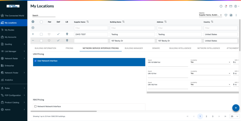Check the Network Network Interface checkbox
This screenshot has width=241, height=121.
(x=35, y=106)
